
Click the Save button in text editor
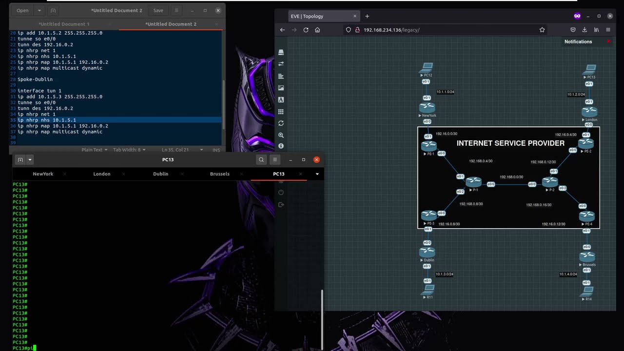(x=158, y=10)
